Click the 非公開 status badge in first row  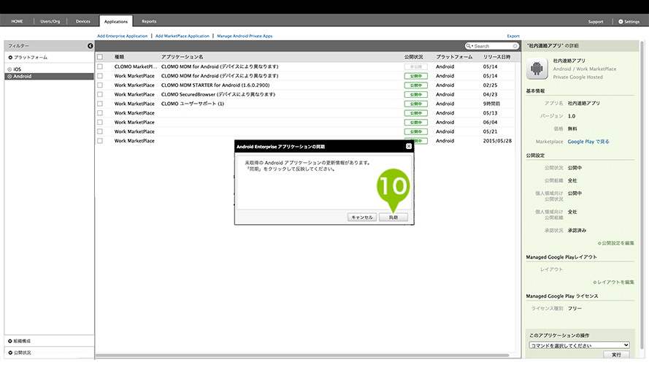pos(415,66)
